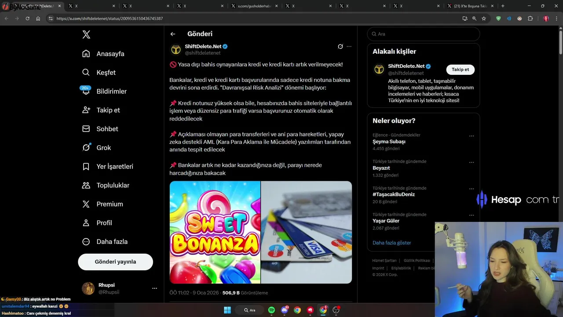563x317 pixels.
Task: Open X home via the X logo
Action: (86, 34)
